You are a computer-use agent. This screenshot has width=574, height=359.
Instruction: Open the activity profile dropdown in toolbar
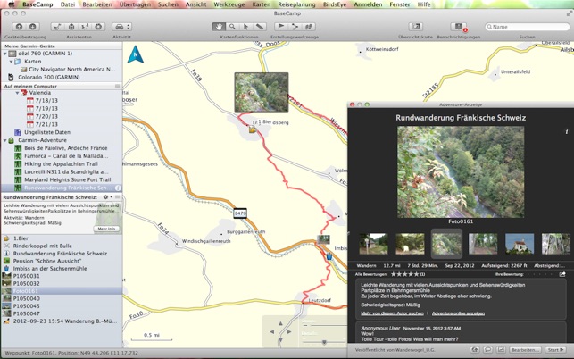tap(122, 27)
